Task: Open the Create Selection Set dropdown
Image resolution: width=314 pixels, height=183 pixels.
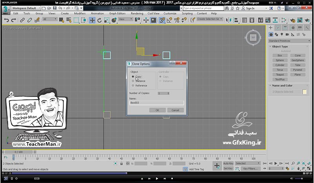Action: click(x=210, y=19)
